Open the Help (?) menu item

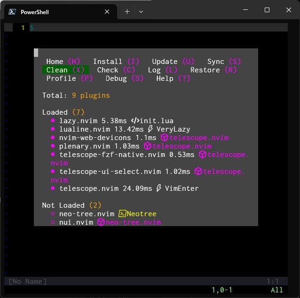point(173,78)
